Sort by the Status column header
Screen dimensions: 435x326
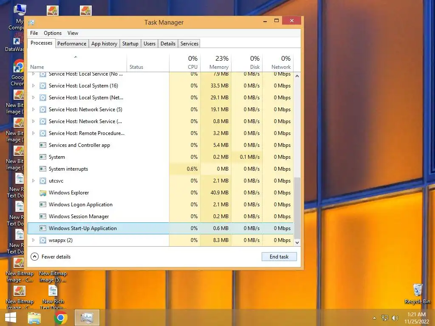point(148,63)
